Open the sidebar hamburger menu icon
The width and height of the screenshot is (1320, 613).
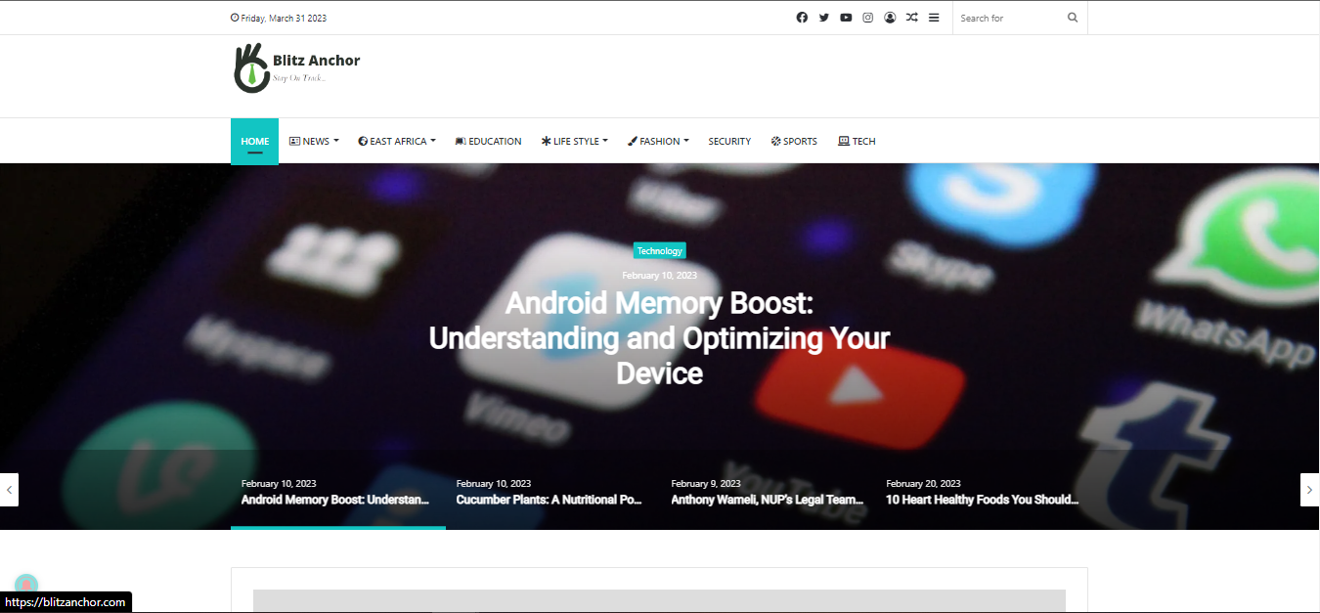pos(934,18)
